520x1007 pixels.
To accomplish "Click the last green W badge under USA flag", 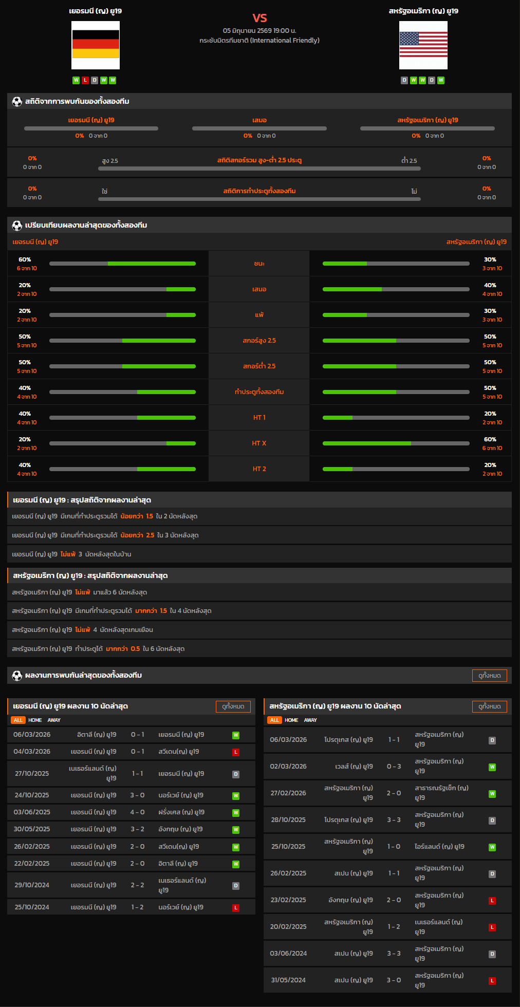I will [x=441, y=80].
